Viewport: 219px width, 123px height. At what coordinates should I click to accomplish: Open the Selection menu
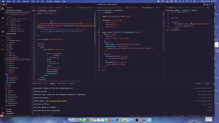tap(26, 1)
